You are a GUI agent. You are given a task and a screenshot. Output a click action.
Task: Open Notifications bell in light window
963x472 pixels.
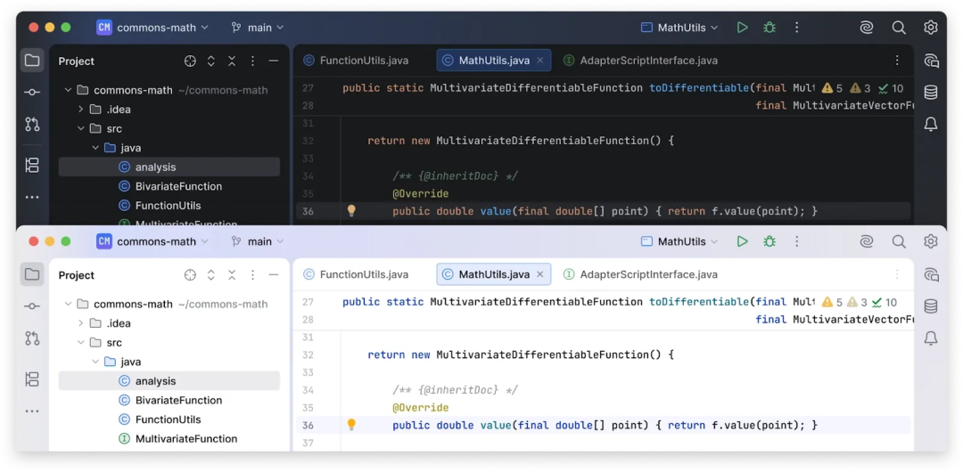(x=931, y=338)
